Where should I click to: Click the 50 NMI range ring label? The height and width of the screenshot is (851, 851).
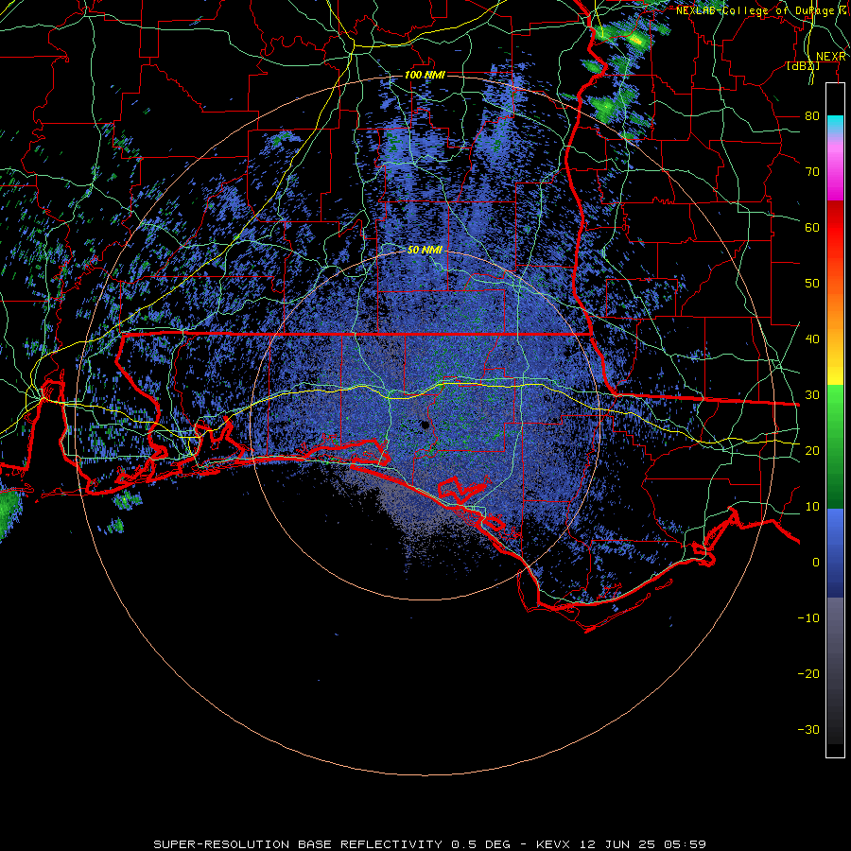[425, 251]
